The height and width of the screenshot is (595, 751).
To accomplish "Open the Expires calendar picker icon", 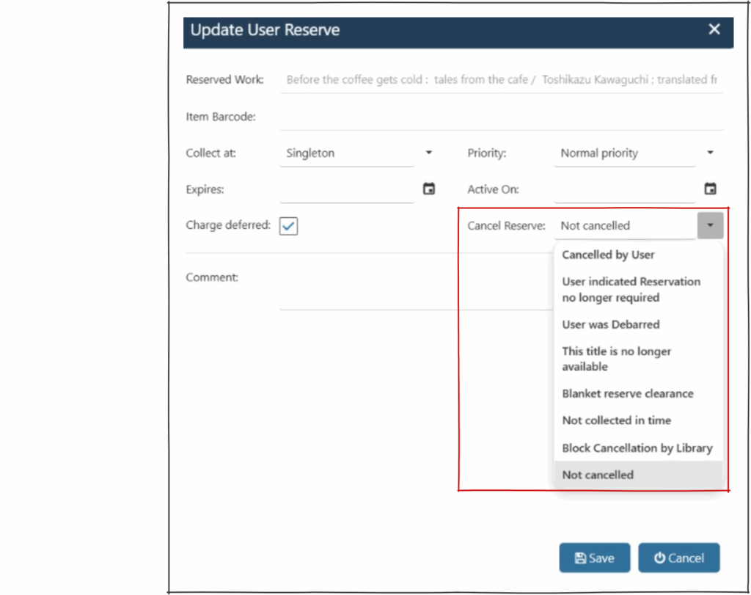I will click(429, 189).
